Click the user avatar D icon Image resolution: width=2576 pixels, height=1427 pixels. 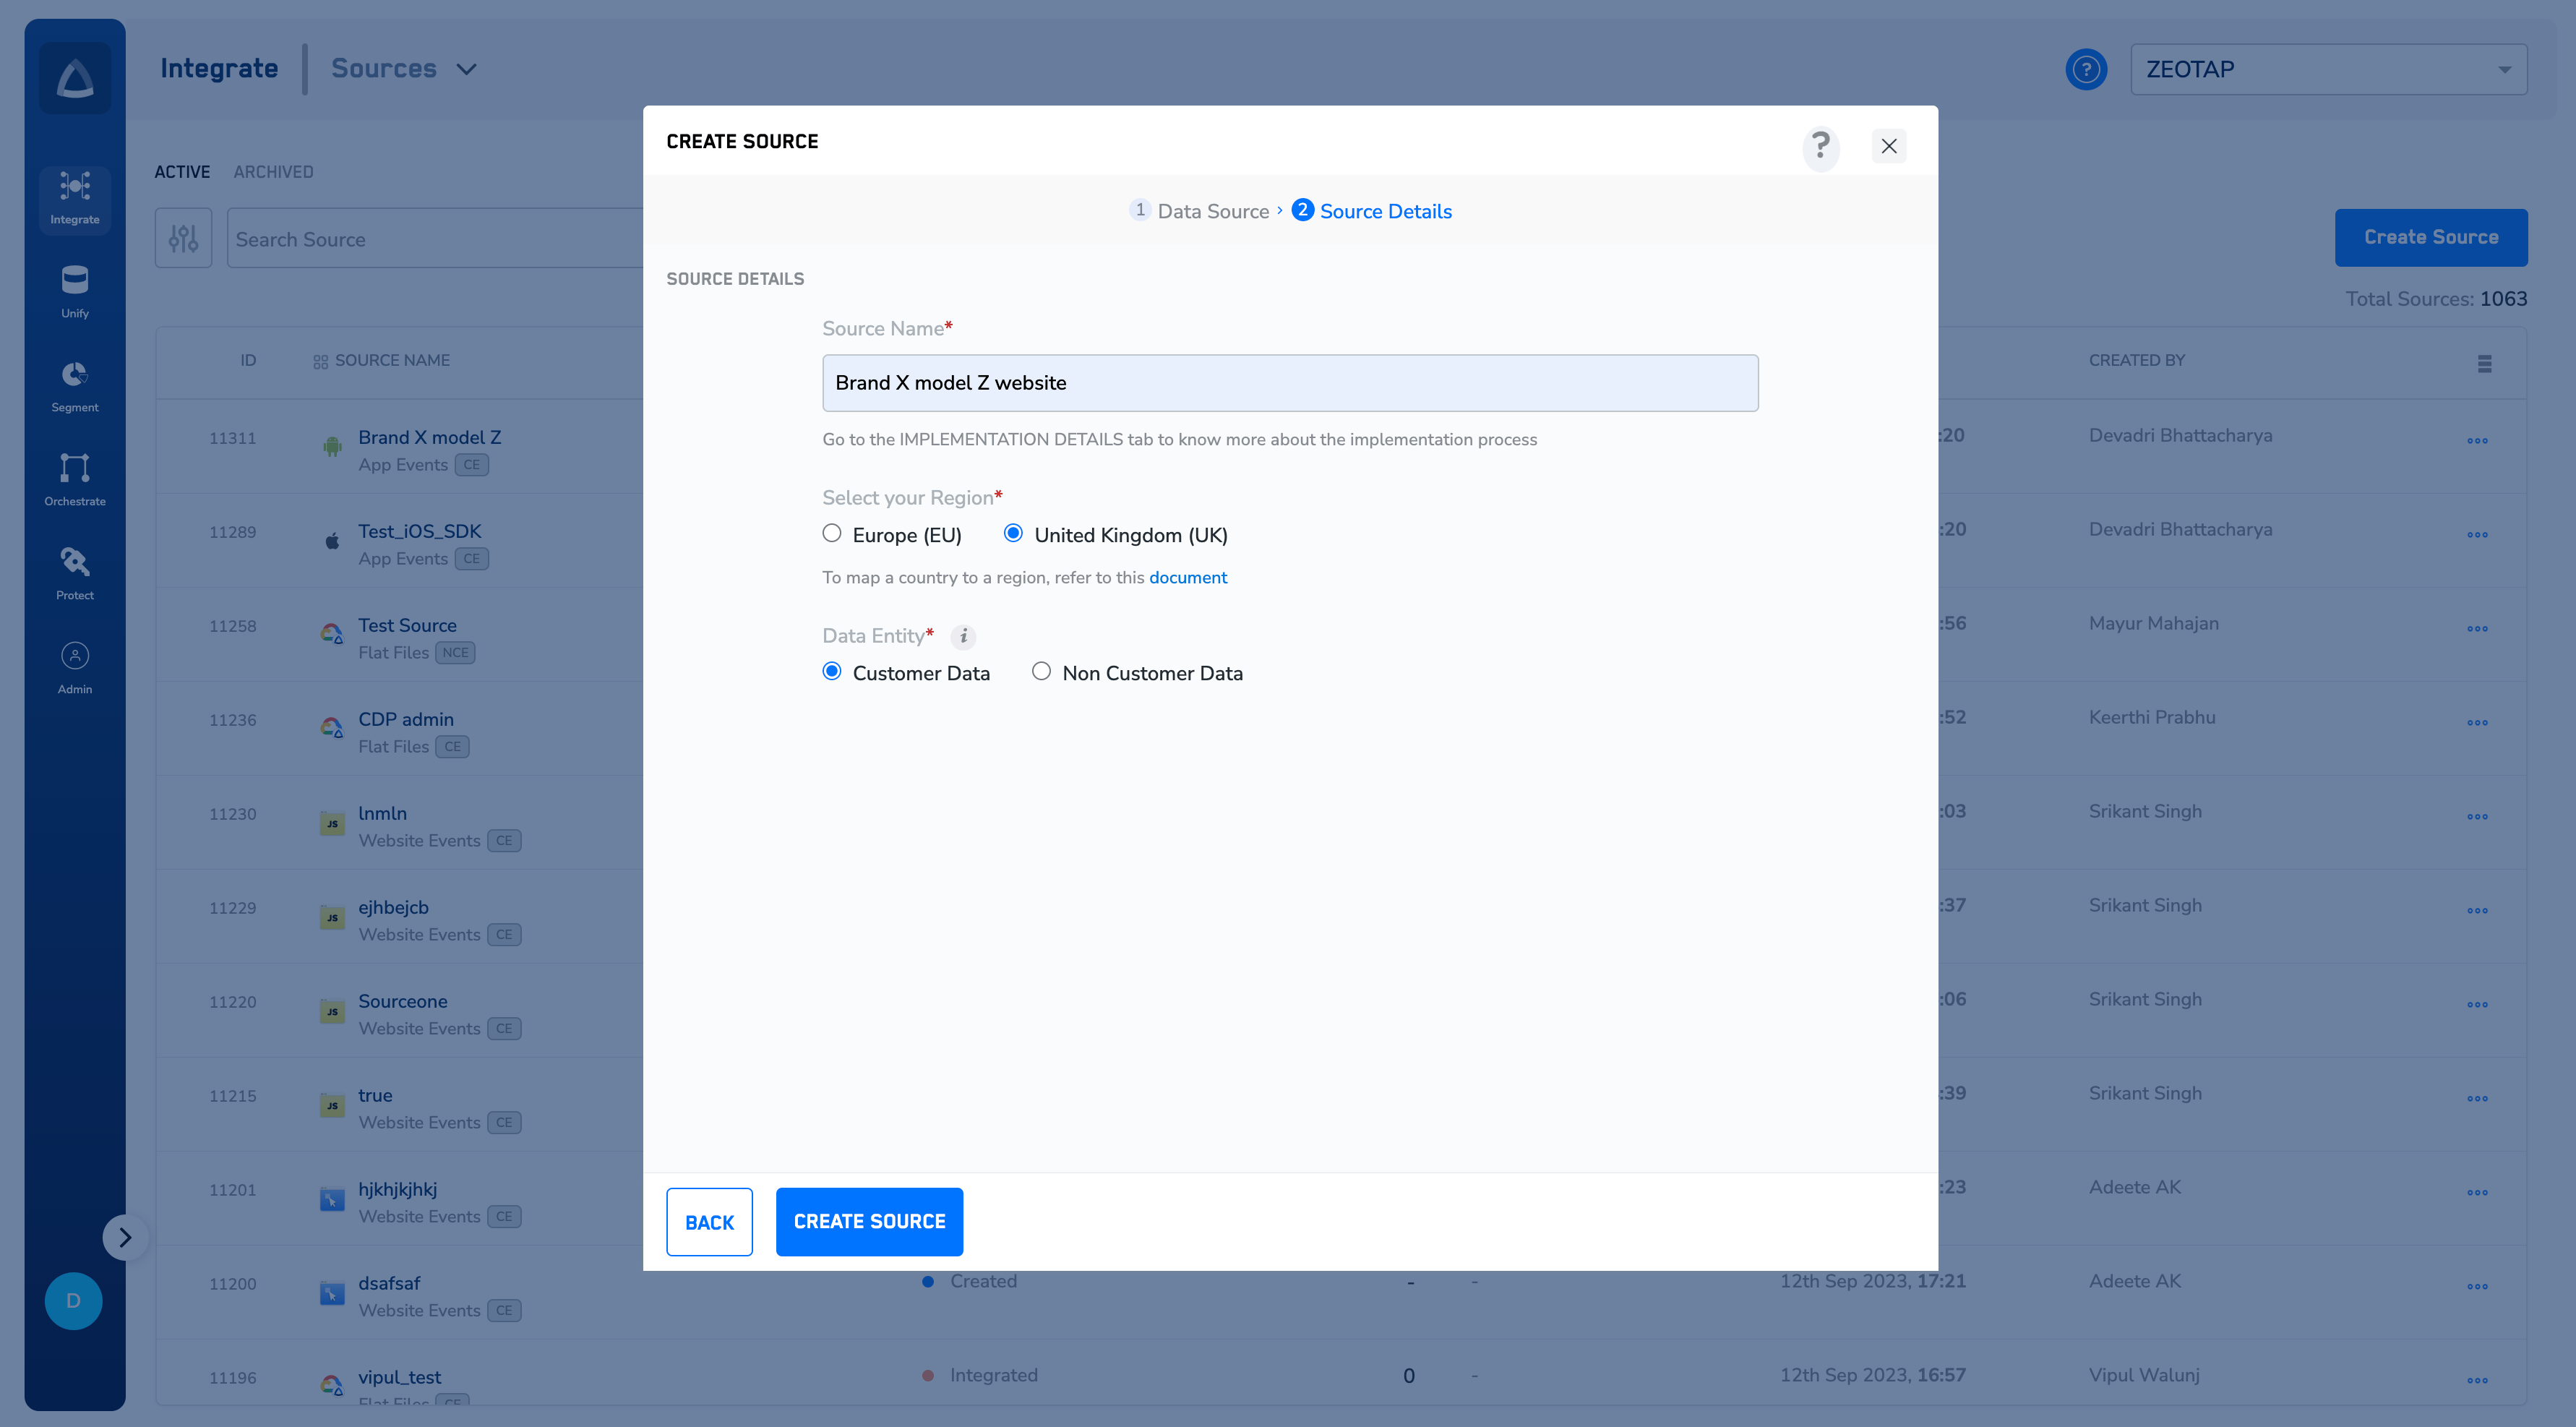[73, 1301]
